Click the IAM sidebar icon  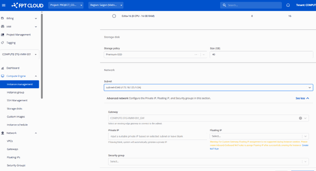(3, 27)
